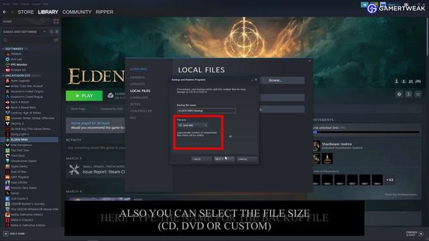Click the Browse button in Local Files

[x=282, y=80]
